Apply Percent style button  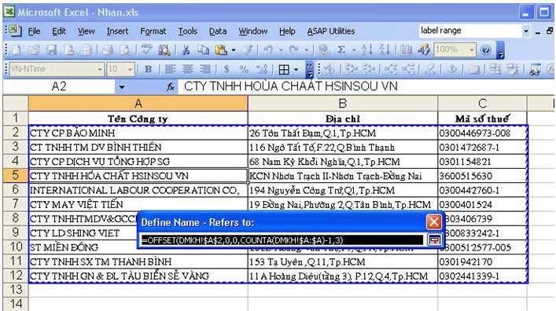(x=244, y=69)
